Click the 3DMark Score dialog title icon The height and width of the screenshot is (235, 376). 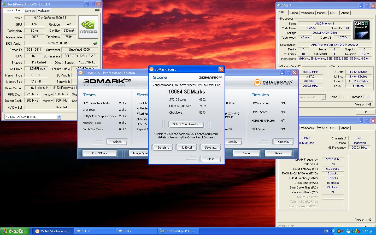pyautogui.click(x=151, y=69)
